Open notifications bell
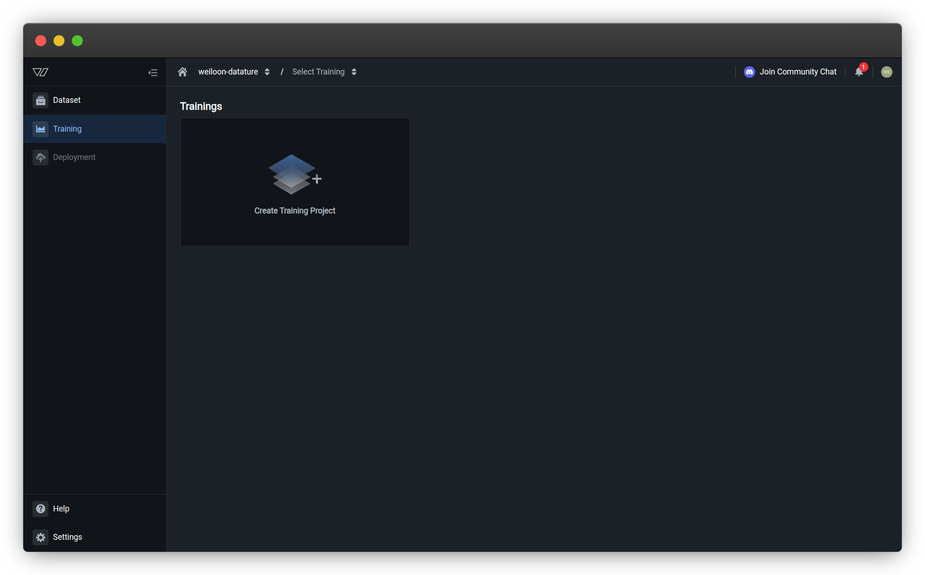This screenshot has height=575, width=925. coord(859,72)
